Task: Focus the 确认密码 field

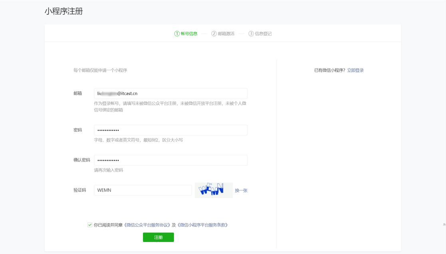Action: click(170, 160)
